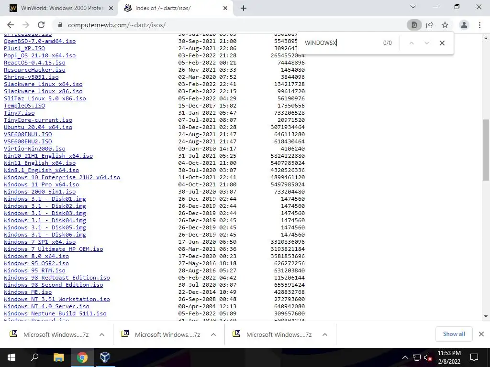Click the ReactOS-0.4.15.iso link
Image resolution: width=490 pixels, height=367 pixels.
pos(34,63)
